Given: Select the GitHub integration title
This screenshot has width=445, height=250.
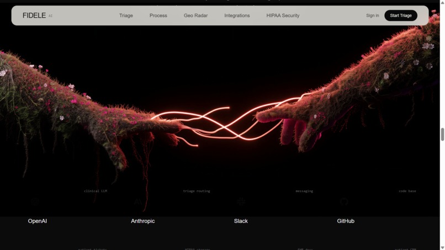Looking at the screenshot, I should pyautogui.click(x=346, y=221).
